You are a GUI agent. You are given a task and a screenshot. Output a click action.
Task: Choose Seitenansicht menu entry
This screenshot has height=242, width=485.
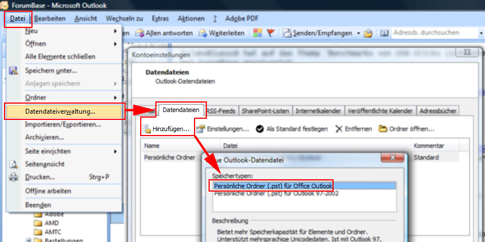(x=45, y=164)
